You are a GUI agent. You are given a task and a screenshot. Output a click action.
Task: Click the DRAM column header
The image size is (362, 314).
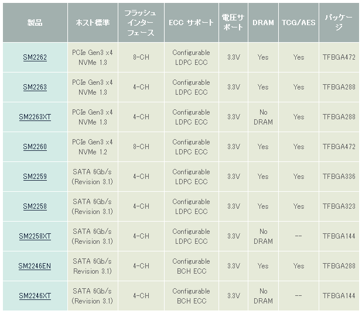coord(263,23)
